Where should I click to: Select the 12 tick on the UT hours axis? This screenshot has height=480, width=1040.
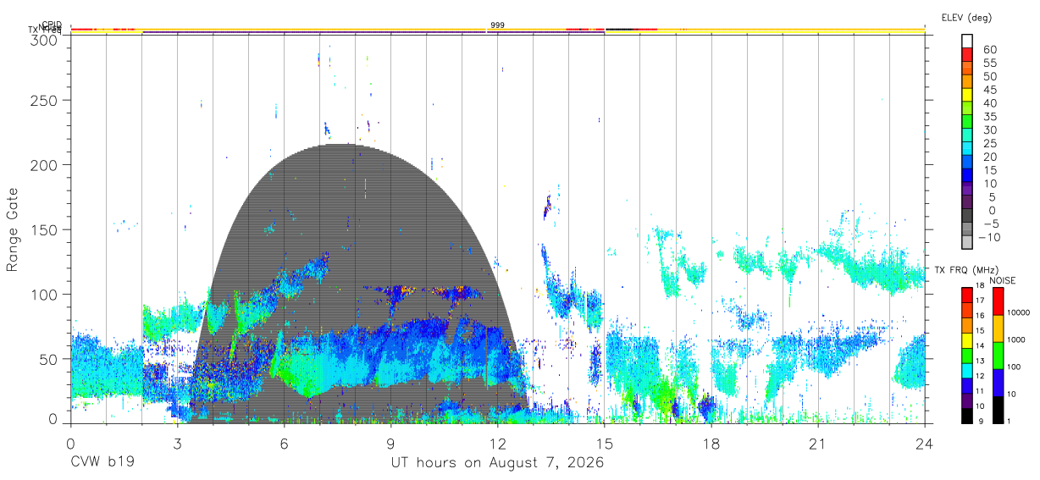[x=497, y=444]
